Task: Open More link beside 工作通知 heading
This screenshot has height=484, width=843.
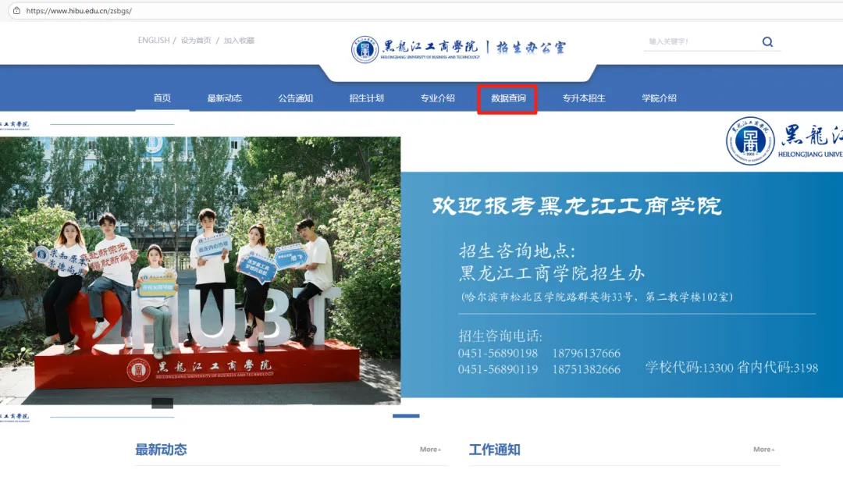Action: click(763, 450)
